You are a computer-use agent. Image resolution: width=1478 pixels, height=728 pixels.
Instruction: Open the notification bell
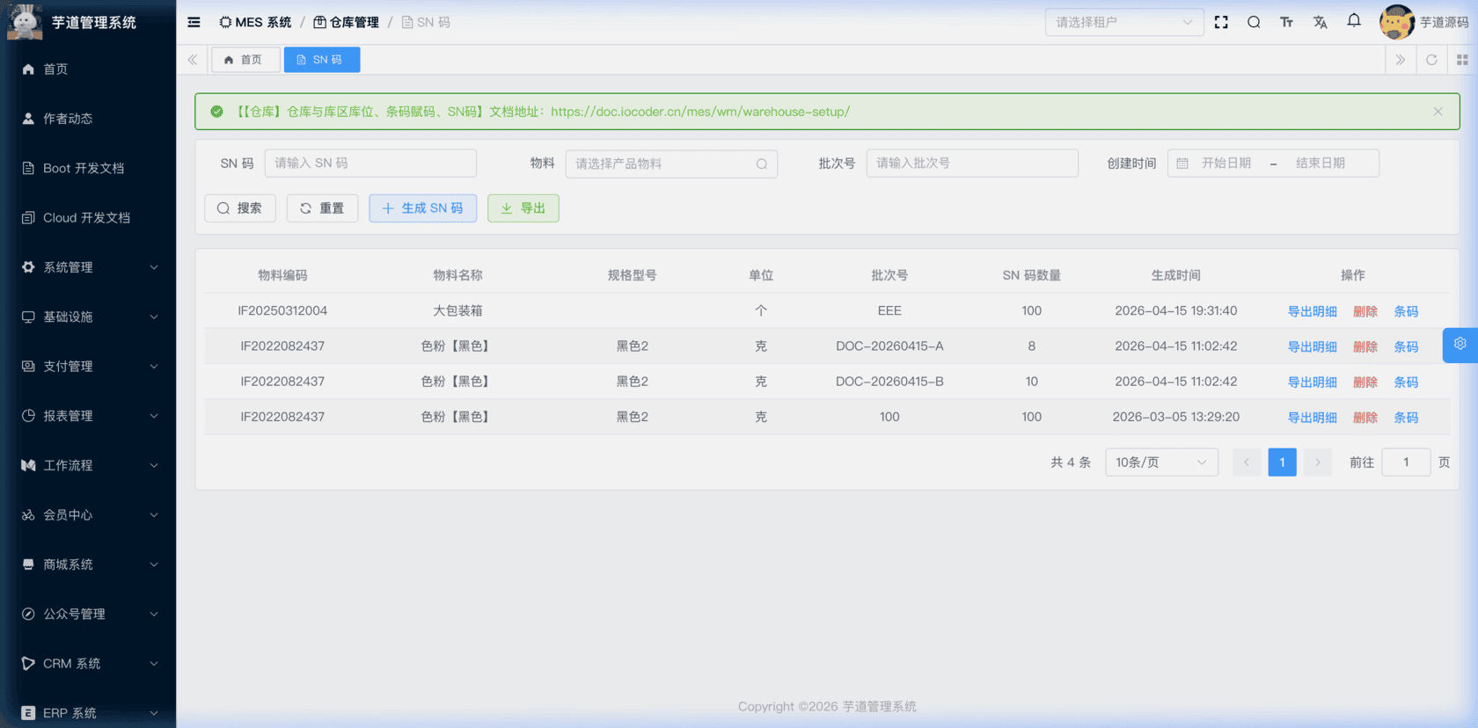(1354, 20)
